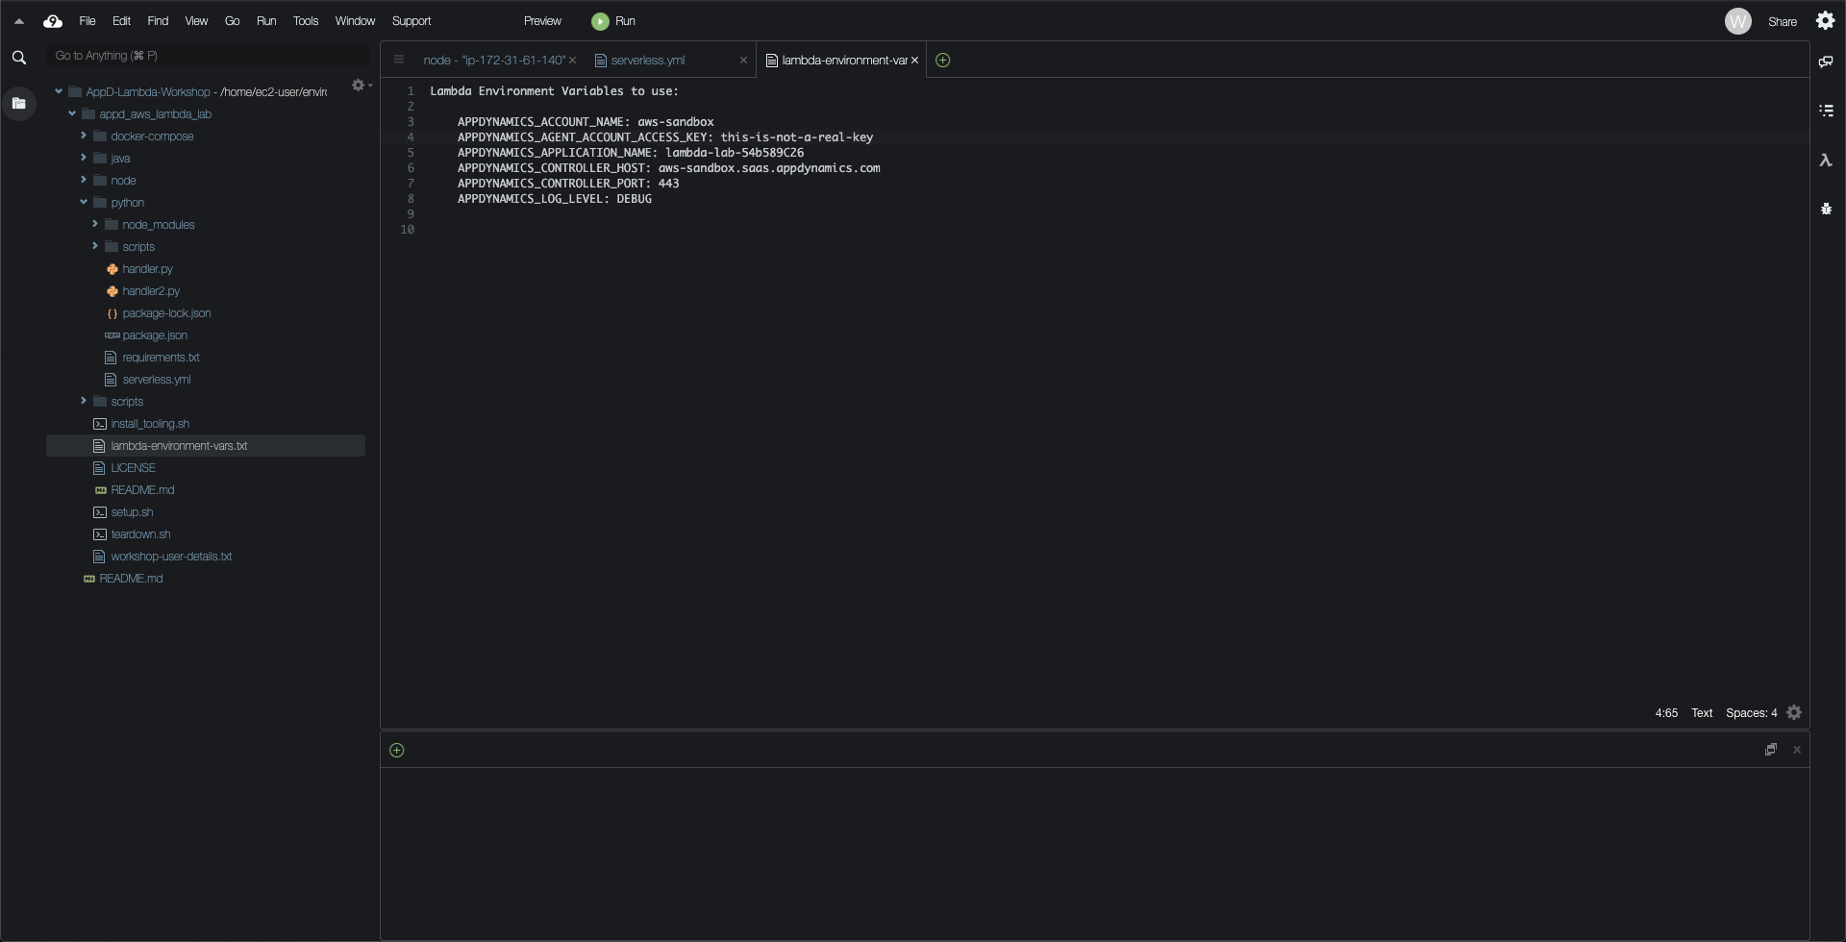Image resolution: width=1846 pixels, height=942 pixels.
Task: Open the Debugger bug icon
Action: click(1825, 209)
